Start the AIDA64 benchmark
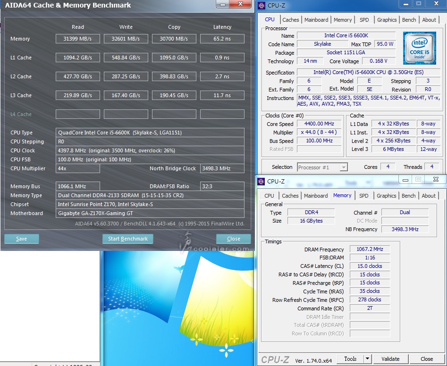This screenshot has width=447, height=366. click(x=128, y=239)
